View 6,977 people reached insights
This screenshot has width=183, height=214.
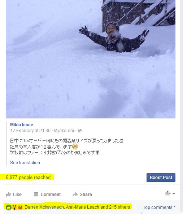coord(28,177)
